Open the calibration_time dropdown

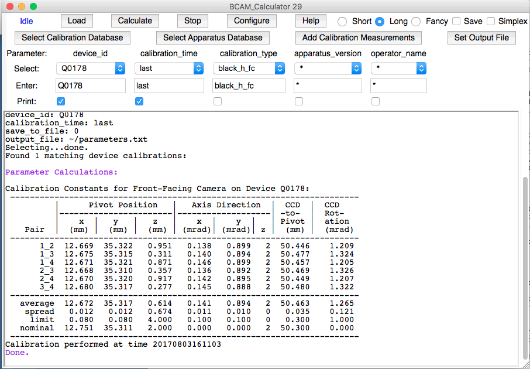click(x=169, y=69)
